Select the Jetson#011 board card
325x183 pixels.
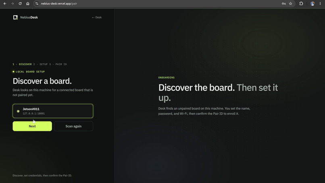coord(53,111)
